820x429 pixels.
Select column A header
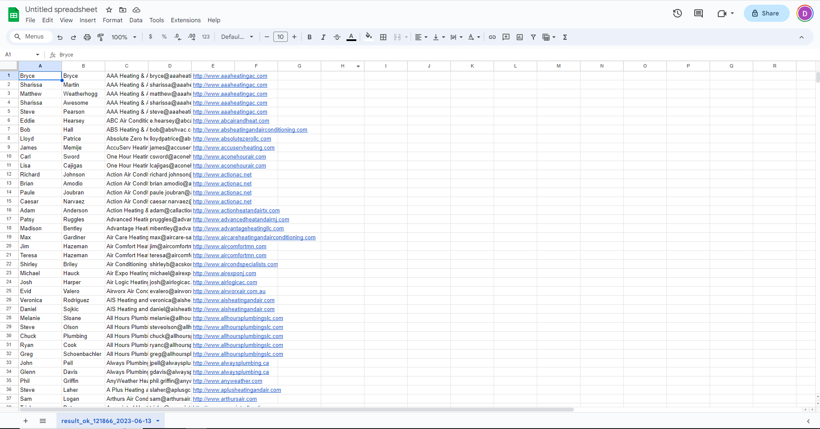tap(40, 66)
